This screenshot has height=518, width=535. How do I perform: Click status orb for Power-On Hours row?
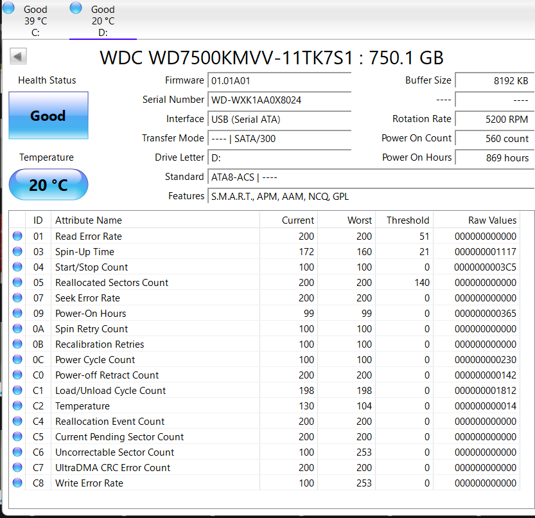tap(17, 313)
